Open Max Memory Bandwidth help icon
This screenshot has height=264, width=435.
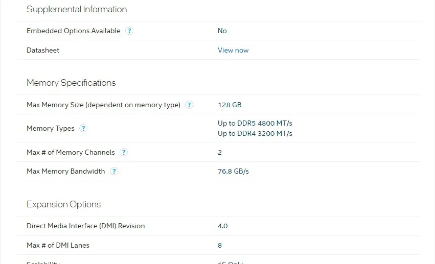point(114,171)
